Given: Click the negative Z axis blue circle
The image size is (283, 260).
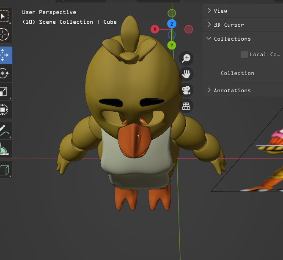Looking at the screenshot, I should tap(172, 35).
